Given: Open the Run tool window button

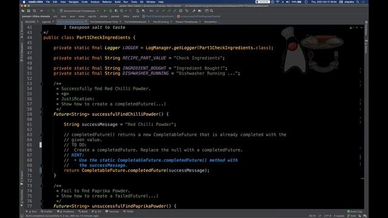Looking at the screenshot, I should click(x=32, y=211).
